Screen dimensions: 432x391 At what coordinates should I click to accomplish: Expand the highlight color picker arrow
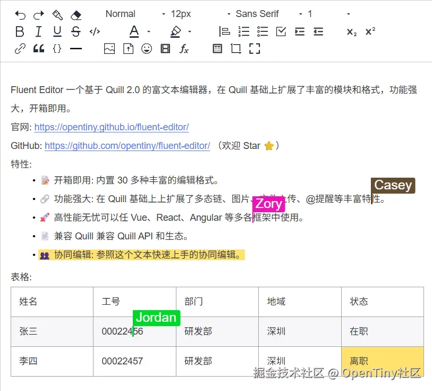pyautogui.click(x=190, y=31)
